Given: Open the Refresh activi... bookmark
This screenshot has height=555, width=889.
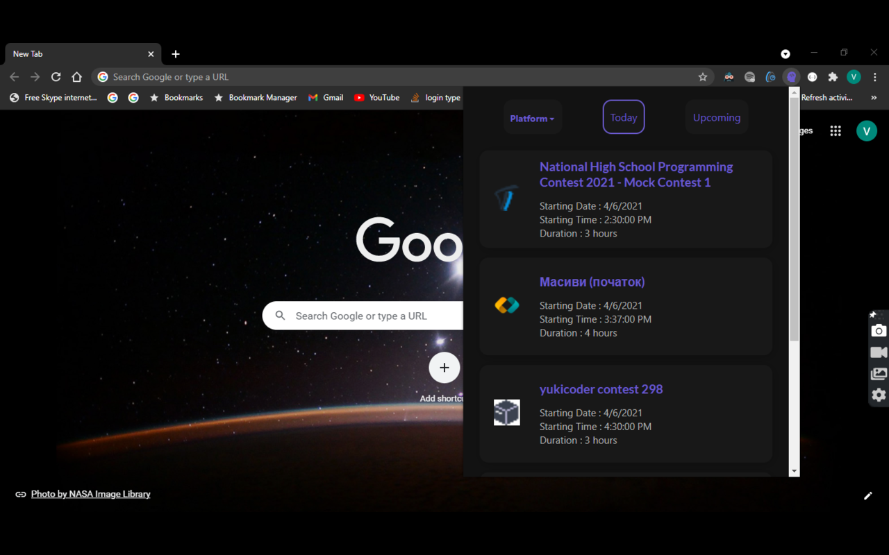Looking at the screenshot, I should click(826, 98).
